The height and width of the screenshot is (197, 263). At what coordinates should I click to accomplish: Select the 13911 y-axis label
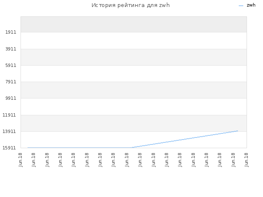pyautogui.click(x=9, y=131)
